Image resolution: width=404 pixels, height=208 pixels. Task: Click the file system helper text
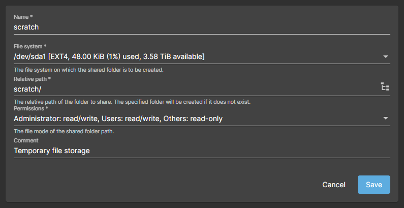(88, 70)
